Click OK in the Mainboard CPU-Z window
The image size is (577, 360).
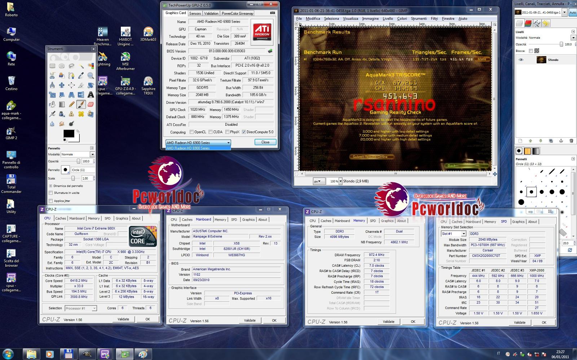[x=274, y=320]
